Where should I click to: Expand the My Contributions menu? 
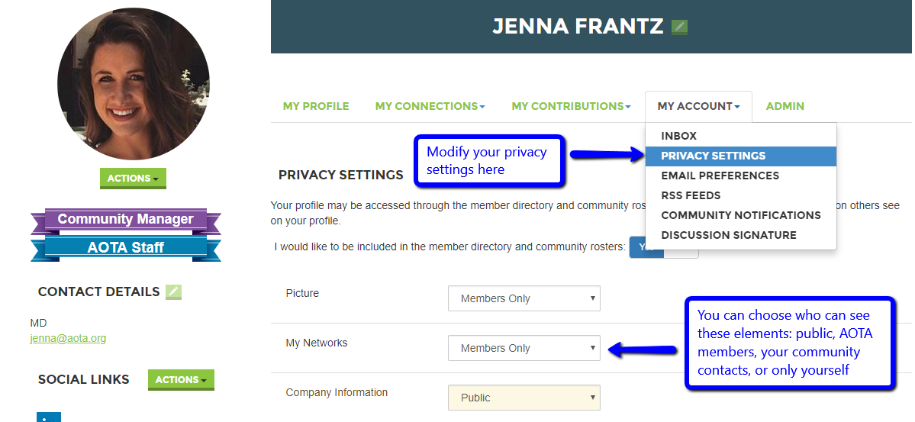click(x=571, y=106)
